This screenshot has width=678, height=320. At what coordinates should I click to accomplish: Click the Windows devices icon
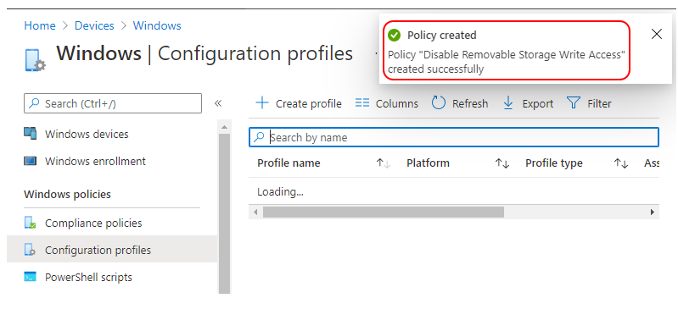30,133
